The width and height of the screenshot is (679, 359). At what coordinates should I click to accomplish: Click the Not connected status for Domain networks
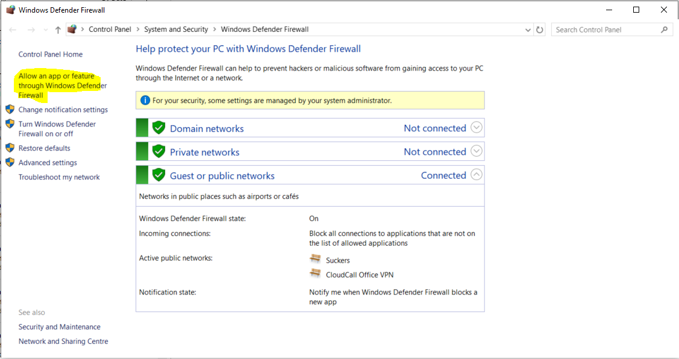point(435,128)
